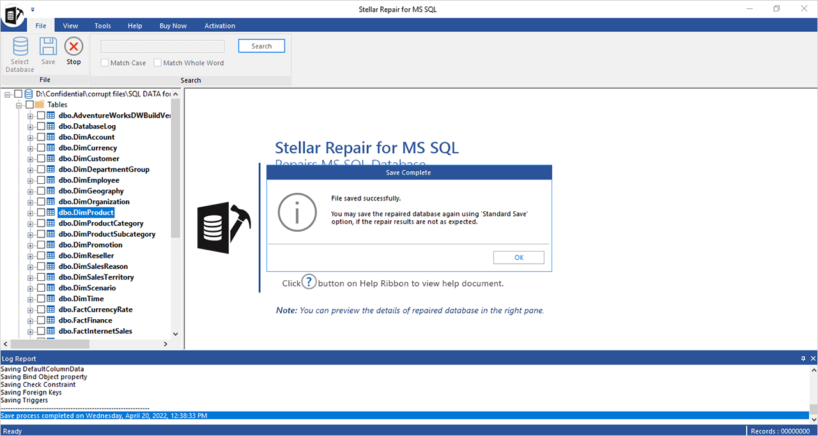Open the Activation tab
This screenshot has height=436, width=818.
point(220,26)
